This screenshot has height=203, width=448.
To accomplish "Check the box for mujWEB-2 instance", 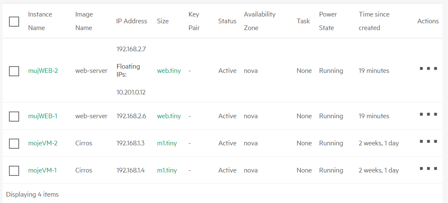I will pos(14,71).
